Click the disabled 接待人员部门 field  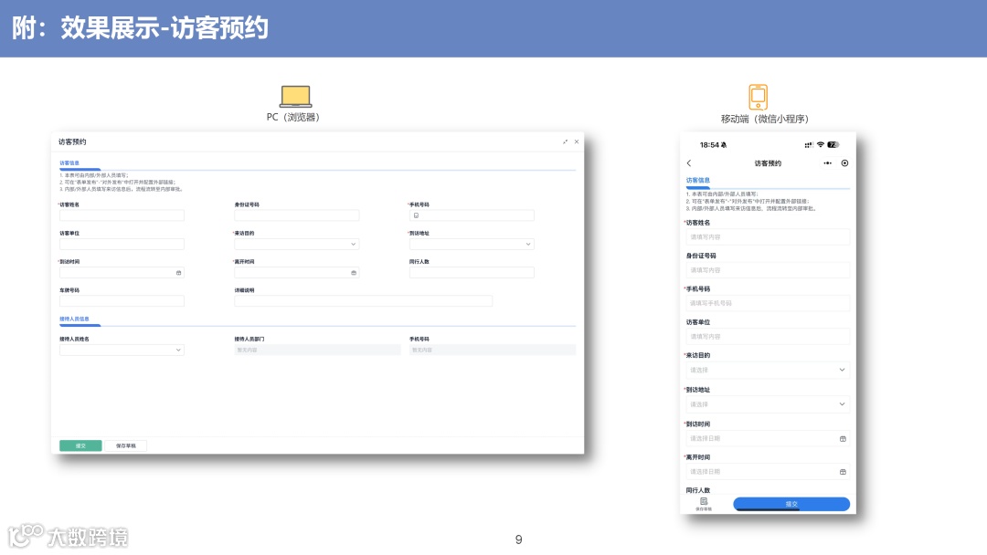317,351
